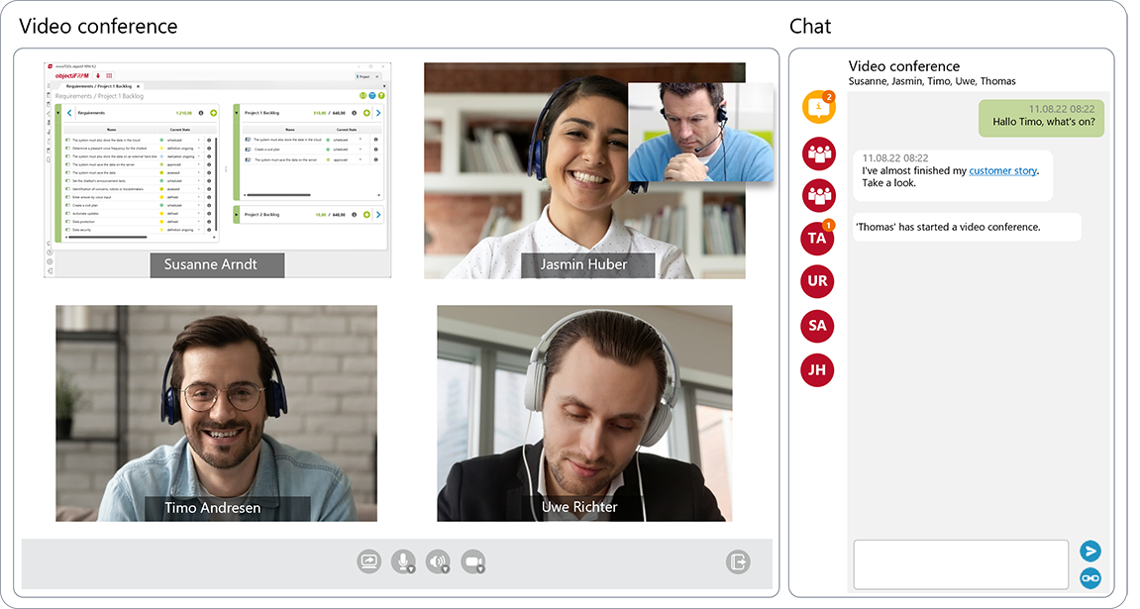Turn off the camera

coord(473,561)
